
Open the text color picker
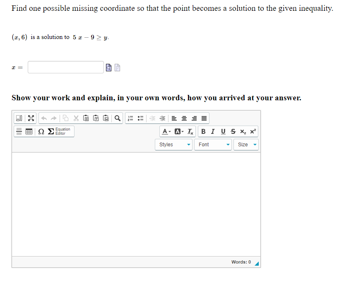pyautogui.click(x=166, y=131)
